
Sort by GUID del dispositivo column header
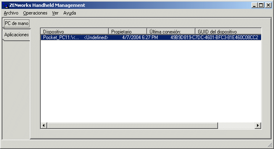point(228,32)
